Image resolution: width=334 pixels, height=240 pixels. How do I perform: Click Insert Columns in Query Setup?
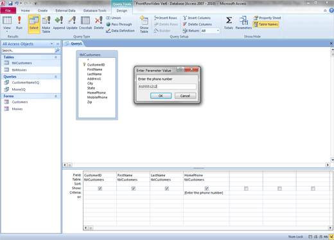tap(197, 18)
